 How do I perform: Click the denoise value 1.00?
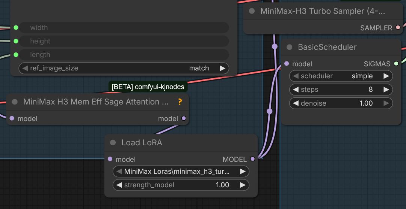[366, 103]
